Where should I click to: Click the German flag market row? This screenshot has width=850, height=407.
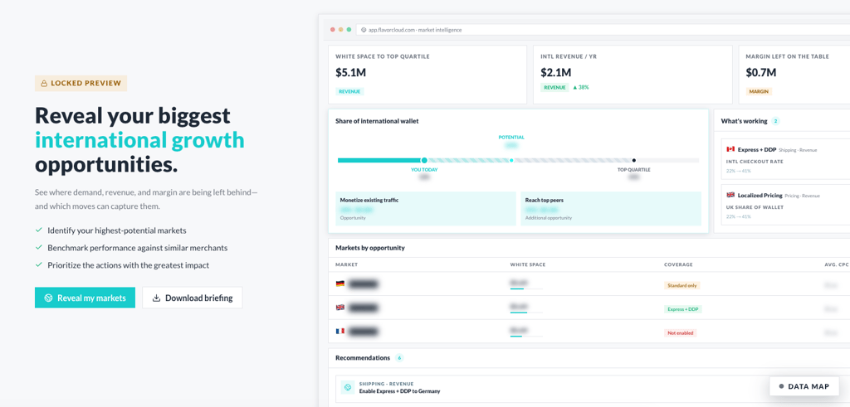(x=589, y=284)
